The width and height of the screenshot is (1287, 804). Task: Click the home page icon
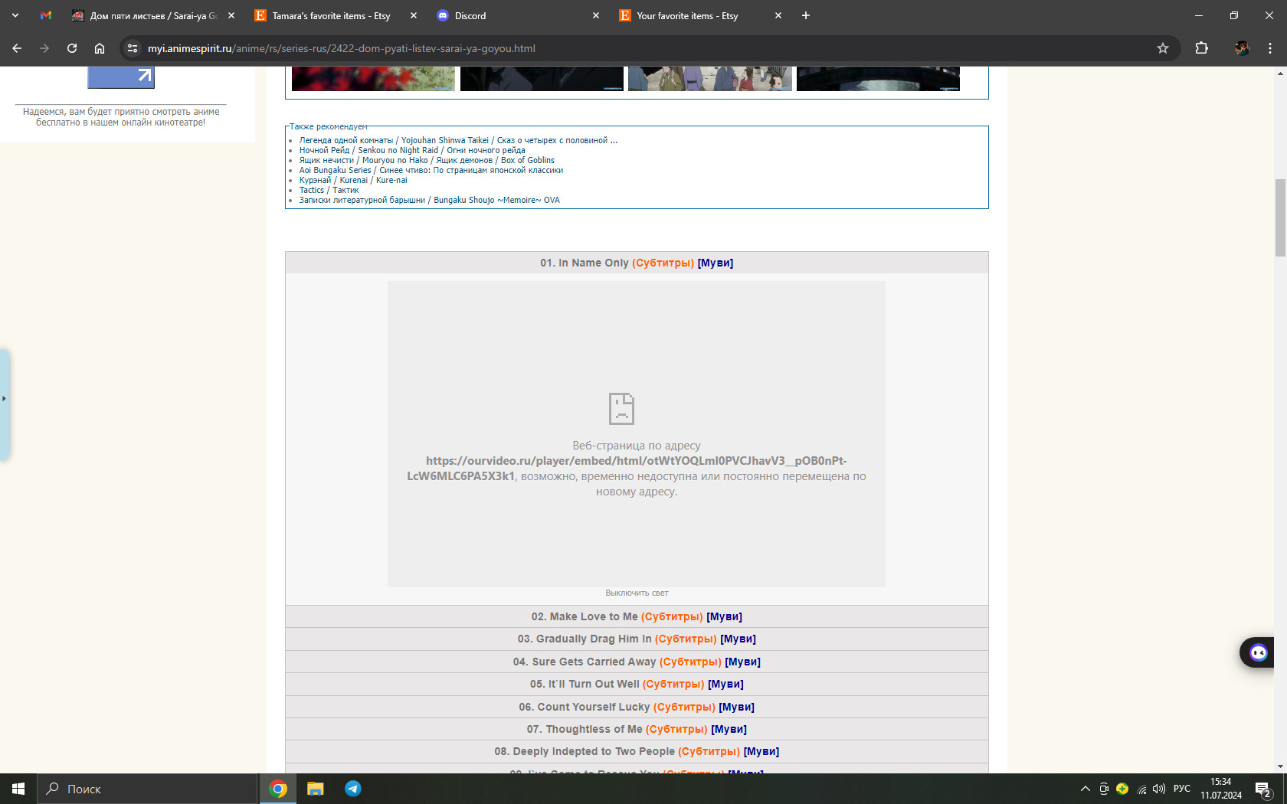coord(100,48)
